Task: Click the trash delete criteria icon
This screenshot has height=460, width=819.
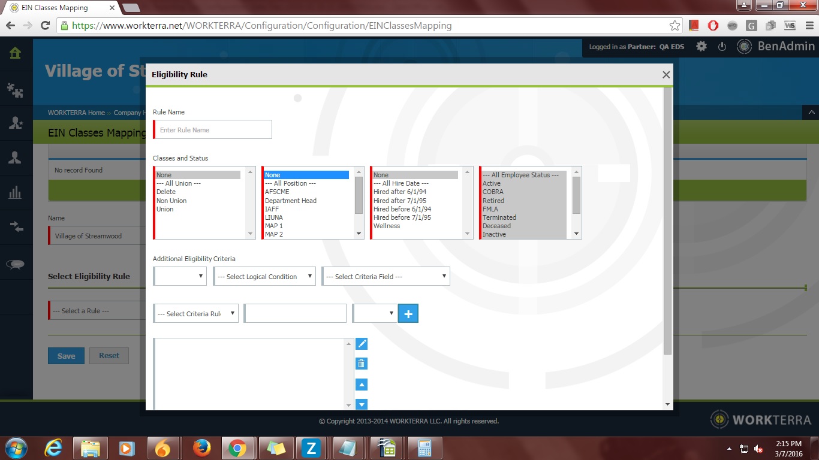Action: click(x=362, y=364)
